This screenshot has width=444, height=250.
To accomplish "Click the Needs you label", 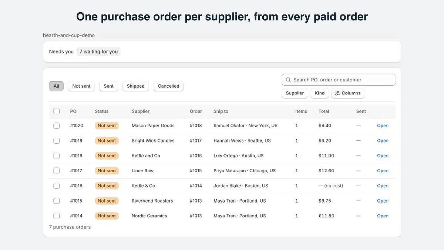I will [x=61, y=51].
